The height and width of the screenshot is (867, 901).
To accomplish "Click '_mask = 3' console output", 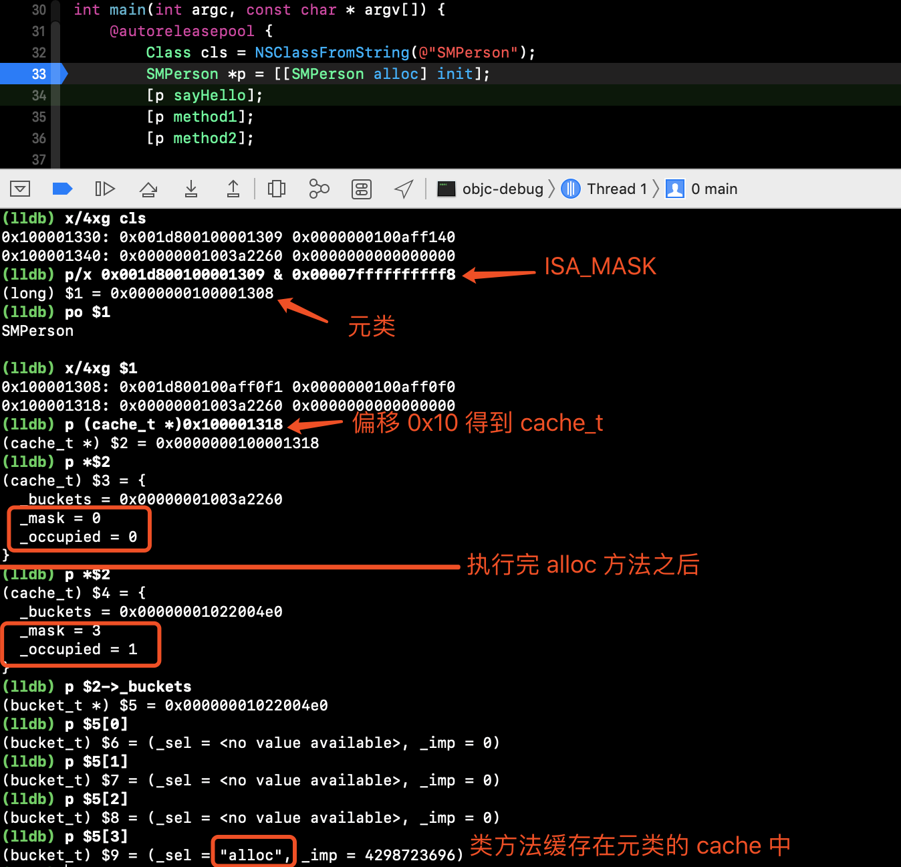I will [60, 631].
